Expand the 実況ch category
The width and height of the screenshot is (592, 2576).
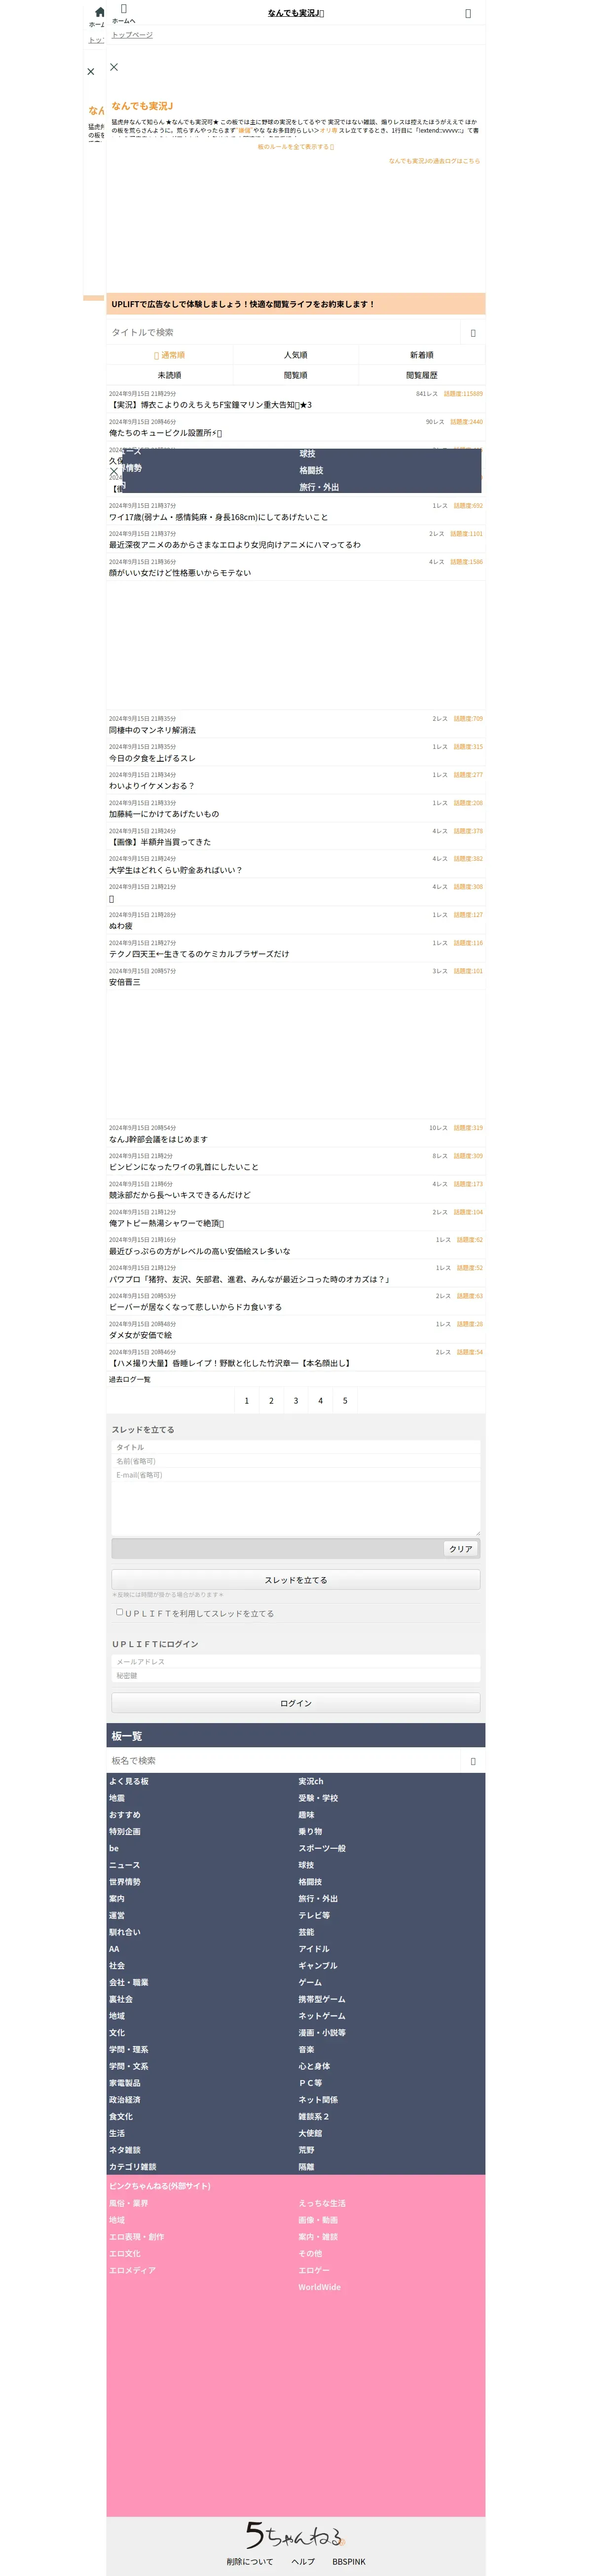click(311, 1782)
